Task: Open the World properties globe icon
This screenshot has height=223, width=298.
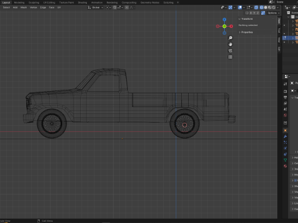Action: [285, 115]
